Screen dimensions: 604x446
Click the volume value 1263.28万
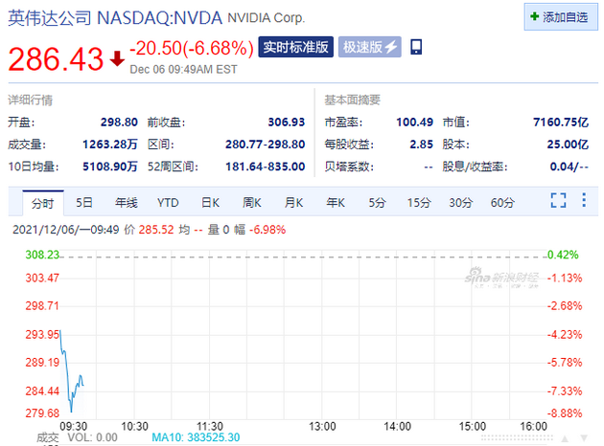click(110, 145)
